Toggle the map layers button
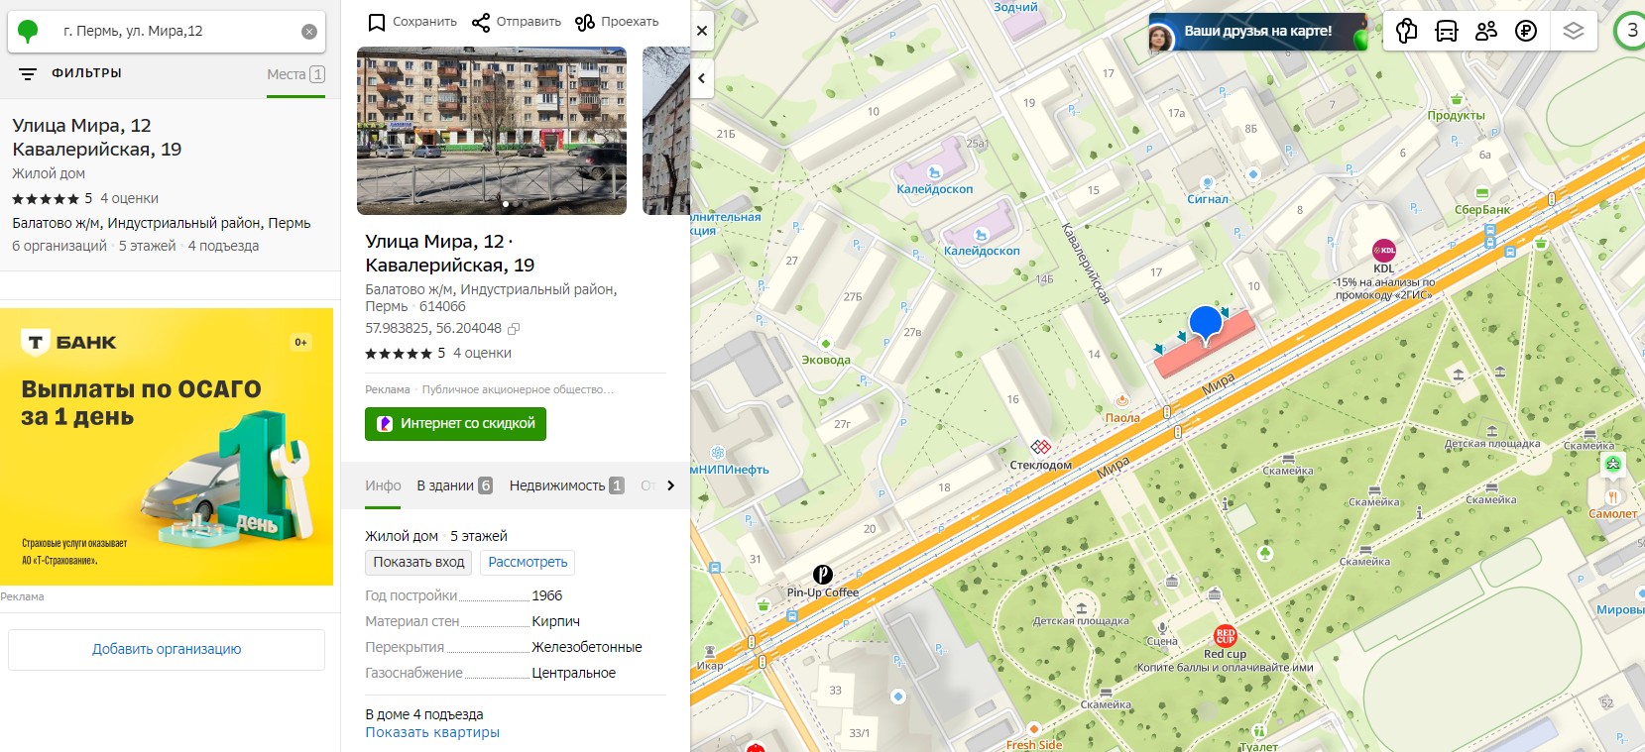Viewport: 1645px width, 752px height. [1574, 31]
